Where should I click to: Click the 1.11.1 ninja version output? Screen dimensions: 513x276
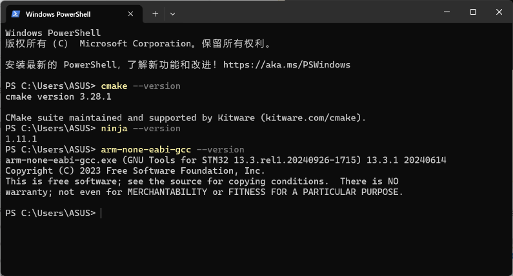[21, 139]
